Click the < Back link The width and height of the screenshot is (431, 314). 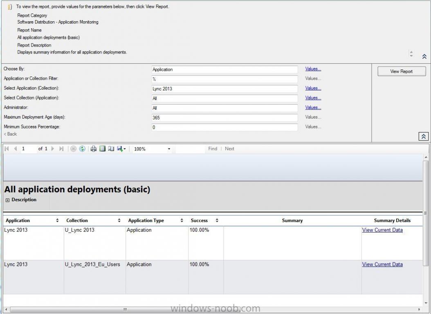(11, 134)
